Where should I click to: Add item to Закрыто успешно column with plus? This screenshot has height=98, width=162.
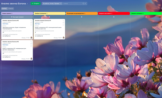click(x=146, y=17)
